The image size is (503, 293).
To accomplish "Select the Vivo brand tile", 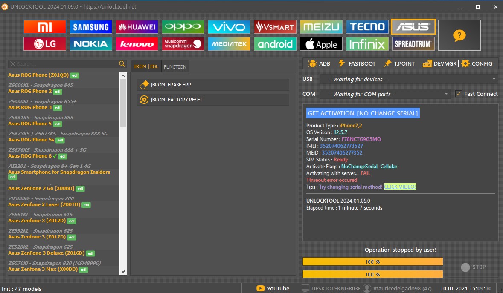I will 229,27.
